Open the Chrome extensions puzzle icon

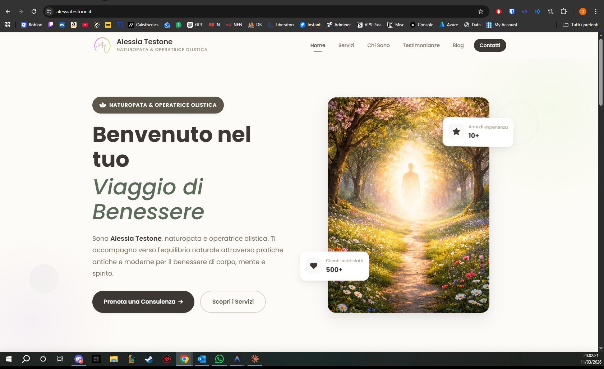[563, 11]
